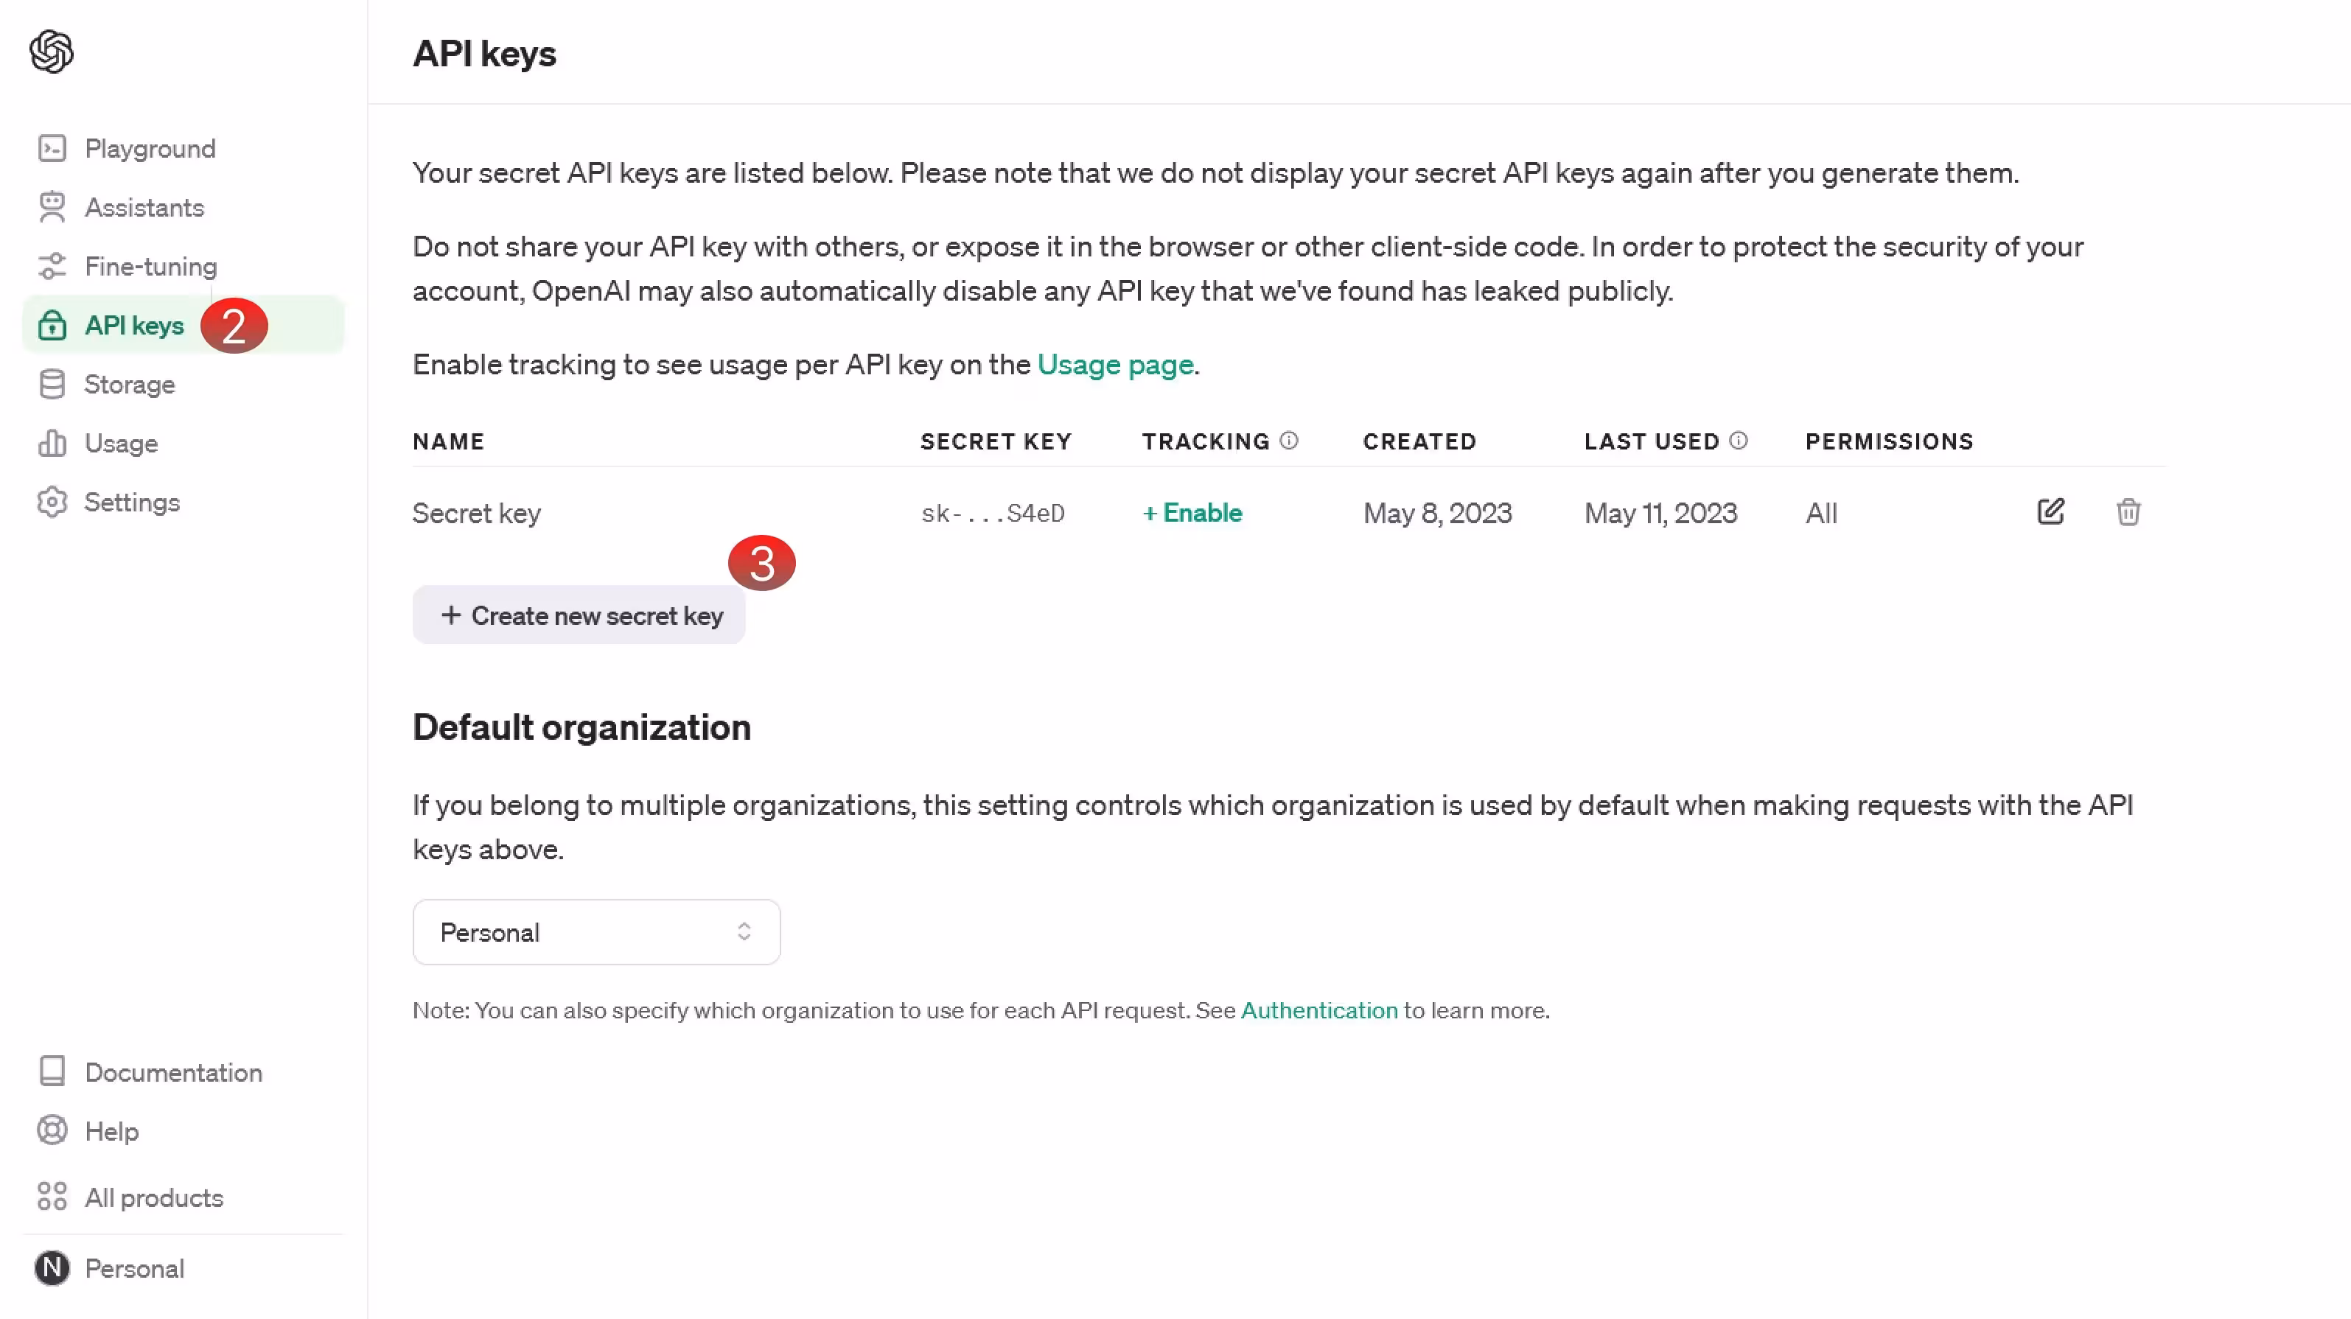Click the Storage database icon

click(x=52, y=385)
